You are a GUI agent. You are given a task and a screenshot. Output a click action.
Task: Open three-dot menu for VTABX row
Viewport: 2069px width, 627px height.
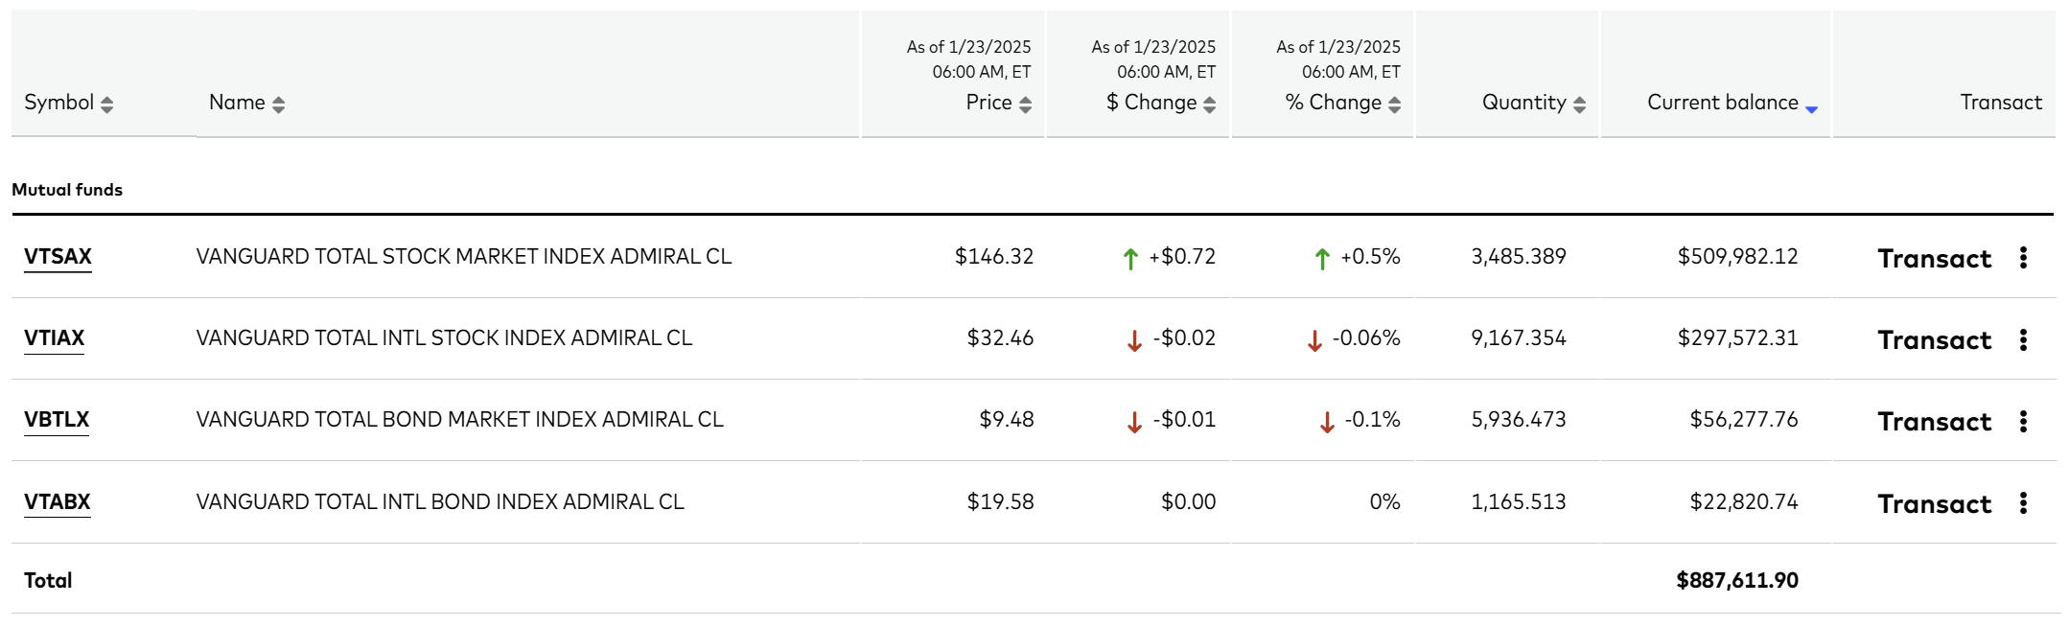2023,503
